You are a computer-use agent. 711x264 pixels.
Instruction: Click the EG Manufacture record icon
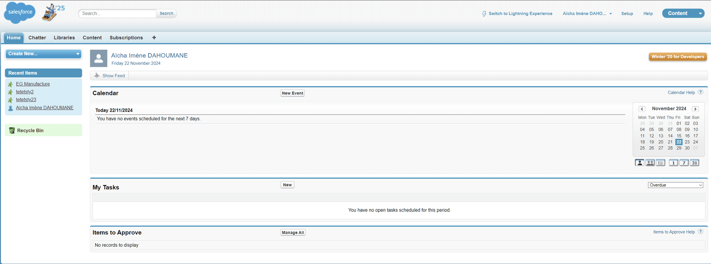(10, 84)
